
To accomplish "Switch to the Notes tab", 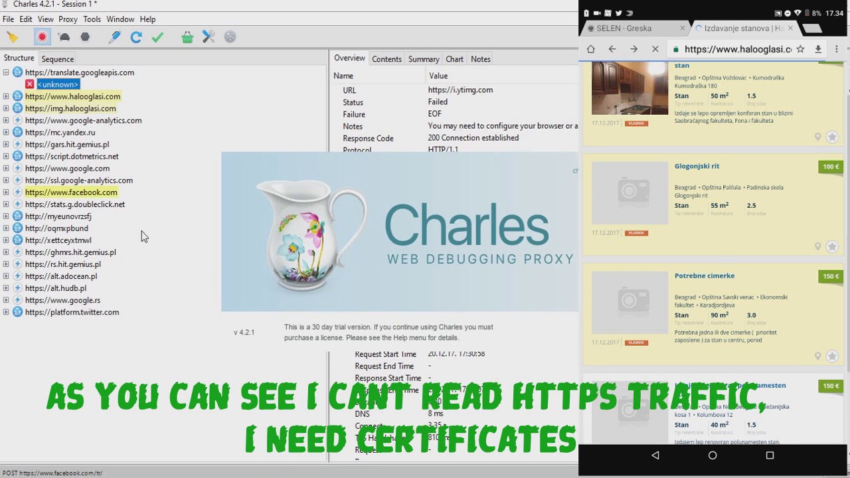I will coord(481,59).
